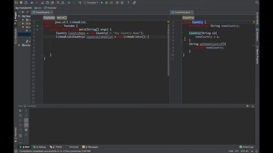
Task: Expand the orange out folder node
Action: click(23, 23)
